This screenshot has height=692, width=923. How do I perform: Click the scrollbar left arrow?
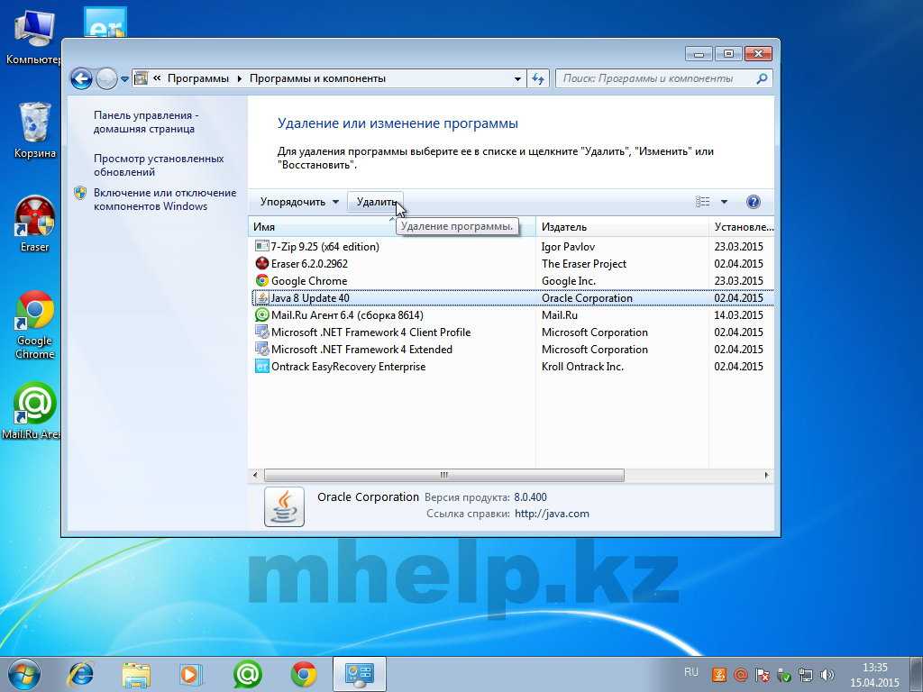tap(255, 475)
